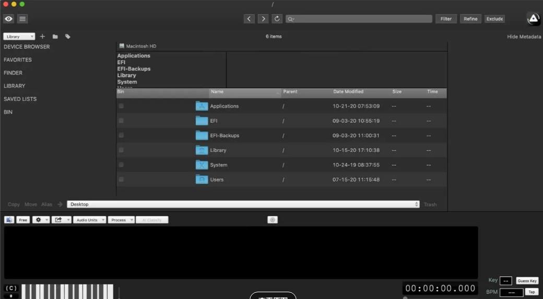Click the refresh icon next to search
This screenshot has height=299, width=543.
pyautogui.click(x=277, y=19)
